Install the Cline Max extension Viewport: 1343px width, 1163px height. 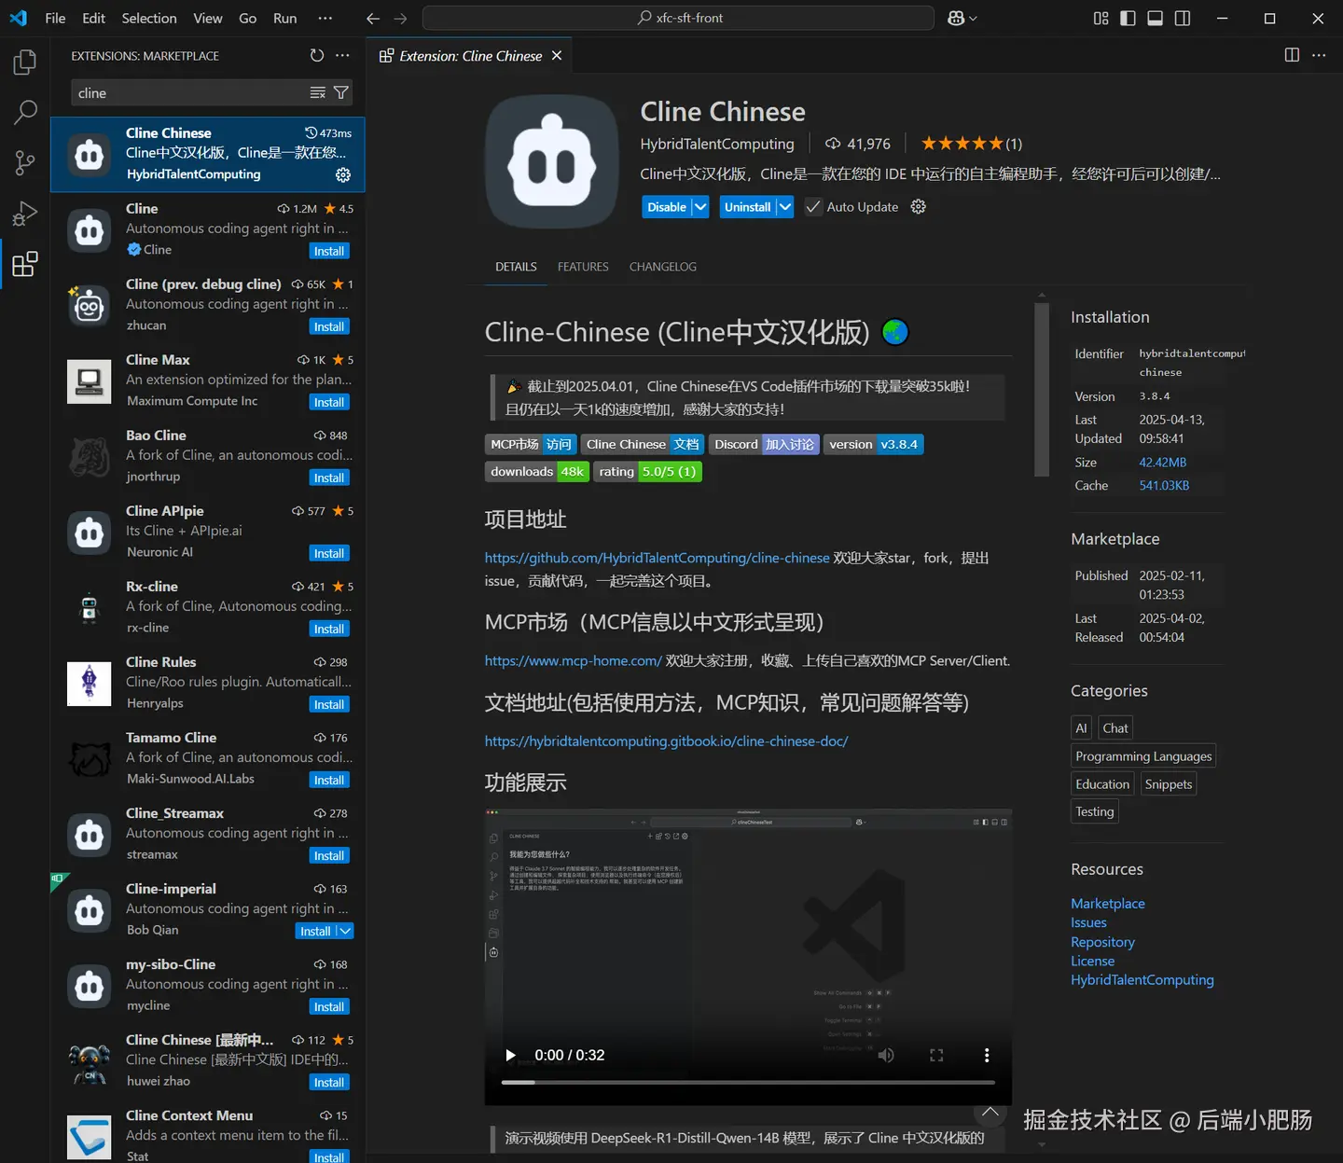coord(329,402)
